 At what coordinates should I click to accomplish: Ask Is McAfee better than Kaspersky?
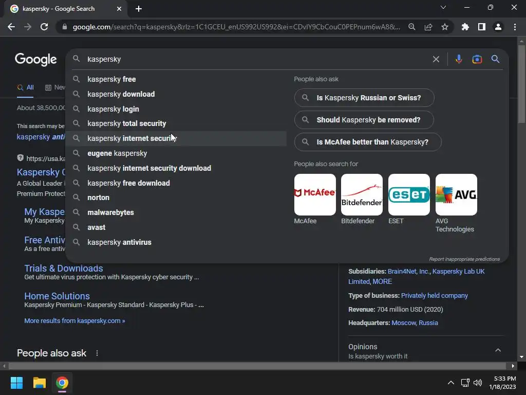click(368, 142)
